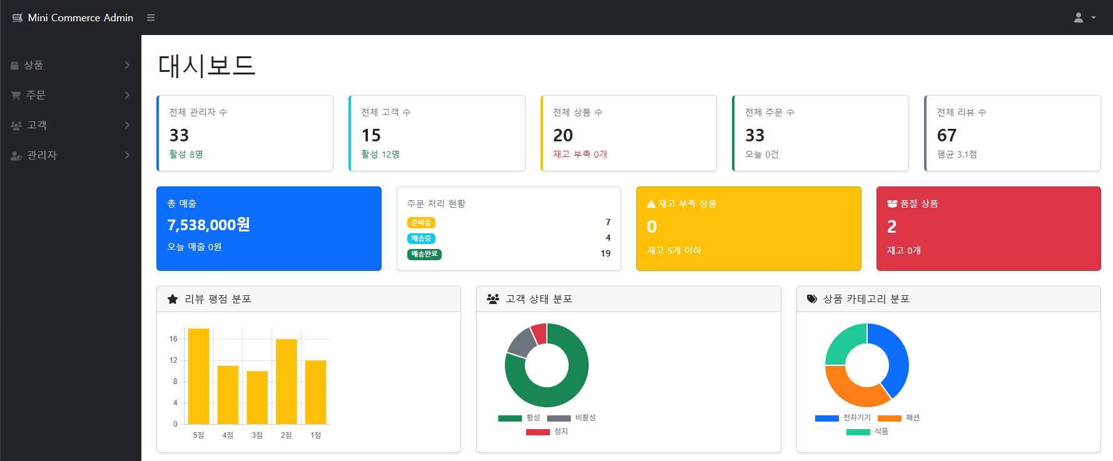Screen dimensions: 1113x461
Task: Click the 대시보드 page heading
Action: click(206, 66)
